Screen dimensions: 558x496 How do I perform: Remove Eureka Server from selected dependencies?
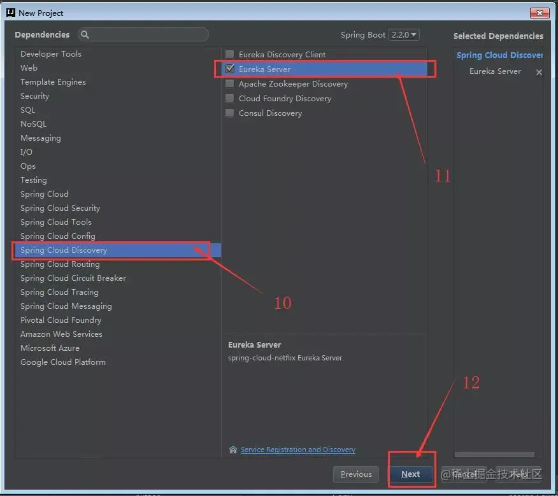539,72
